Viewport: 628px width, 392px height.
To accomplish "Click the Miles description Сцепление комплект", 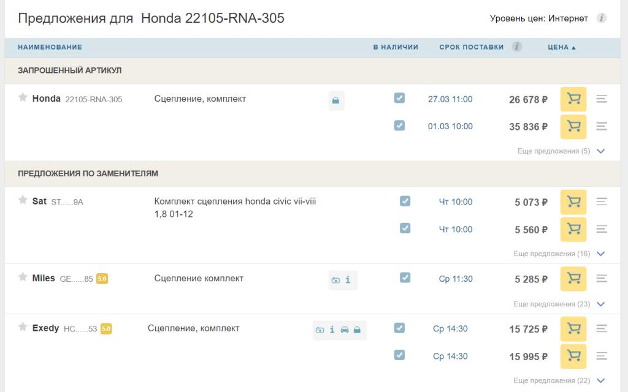I will (x=199, y=279).
